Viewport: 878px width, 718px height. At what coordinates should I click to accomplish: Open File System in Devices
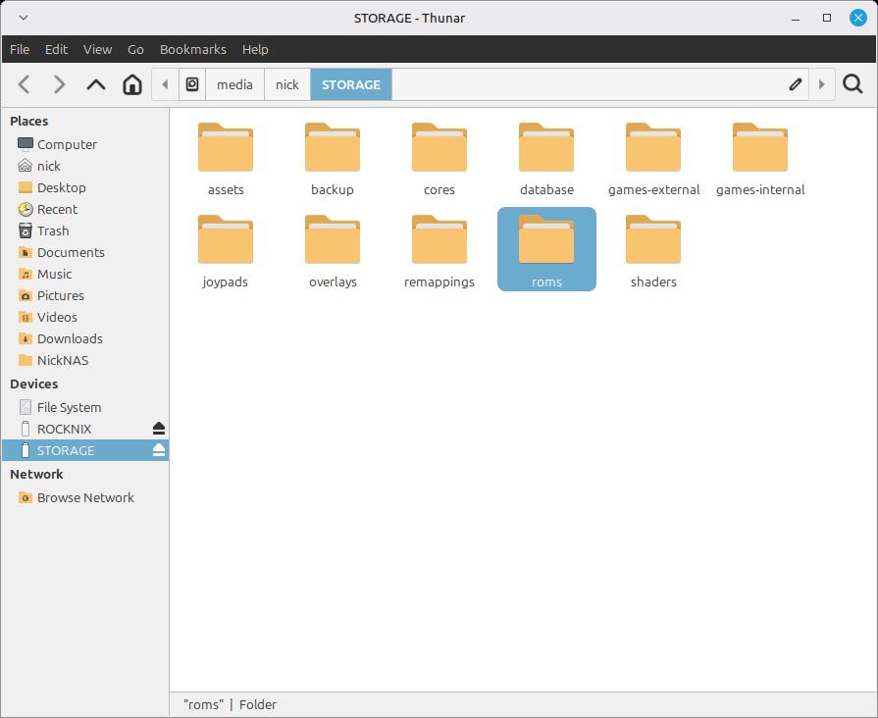pos(85,407)
